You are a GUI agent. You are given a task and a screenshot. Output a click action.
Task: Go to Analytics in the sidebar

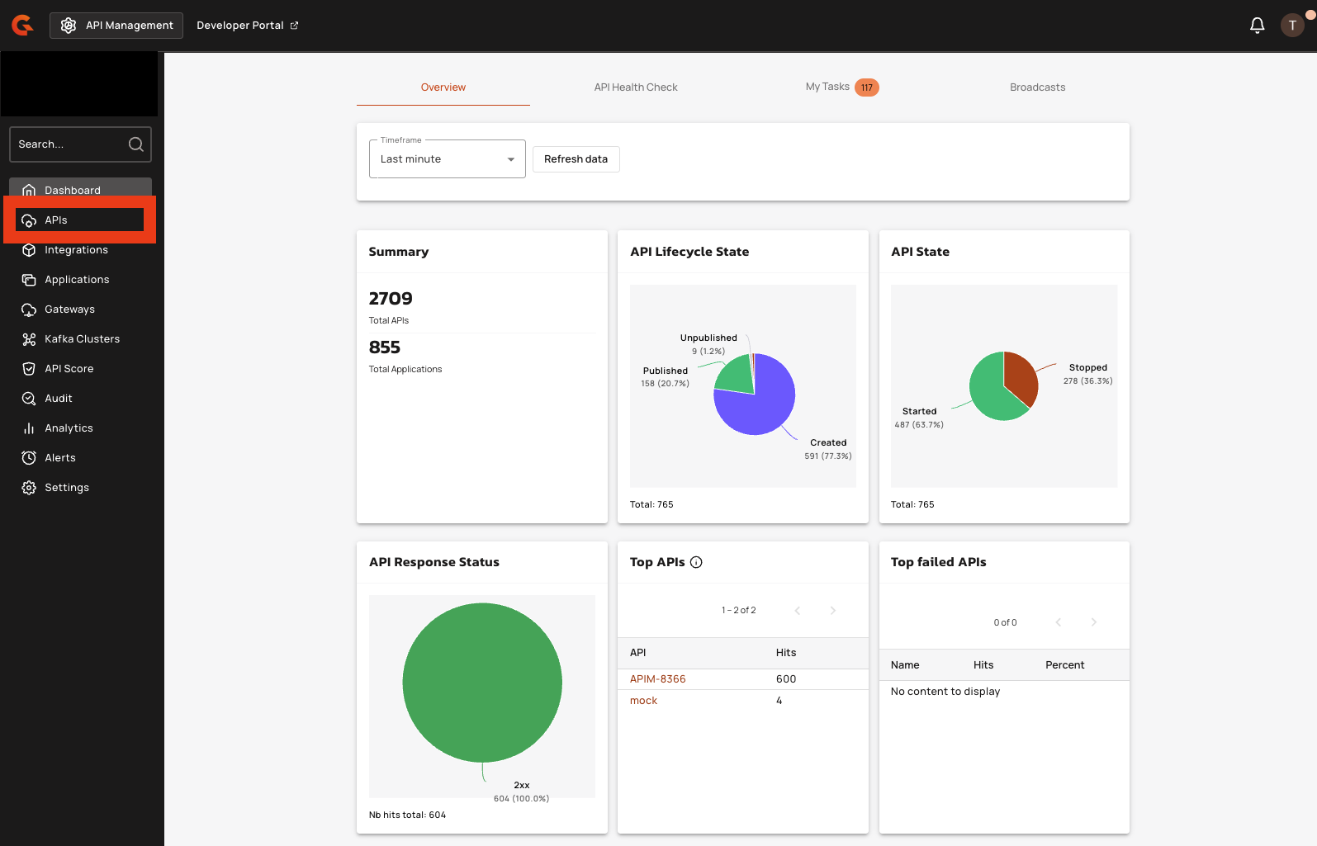tap(69, 428)
